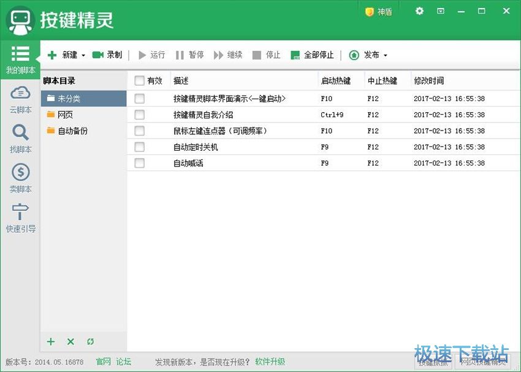Sort by the 中止热键 column header
This screenshot has height=372, width=521.
coord(388,80)
